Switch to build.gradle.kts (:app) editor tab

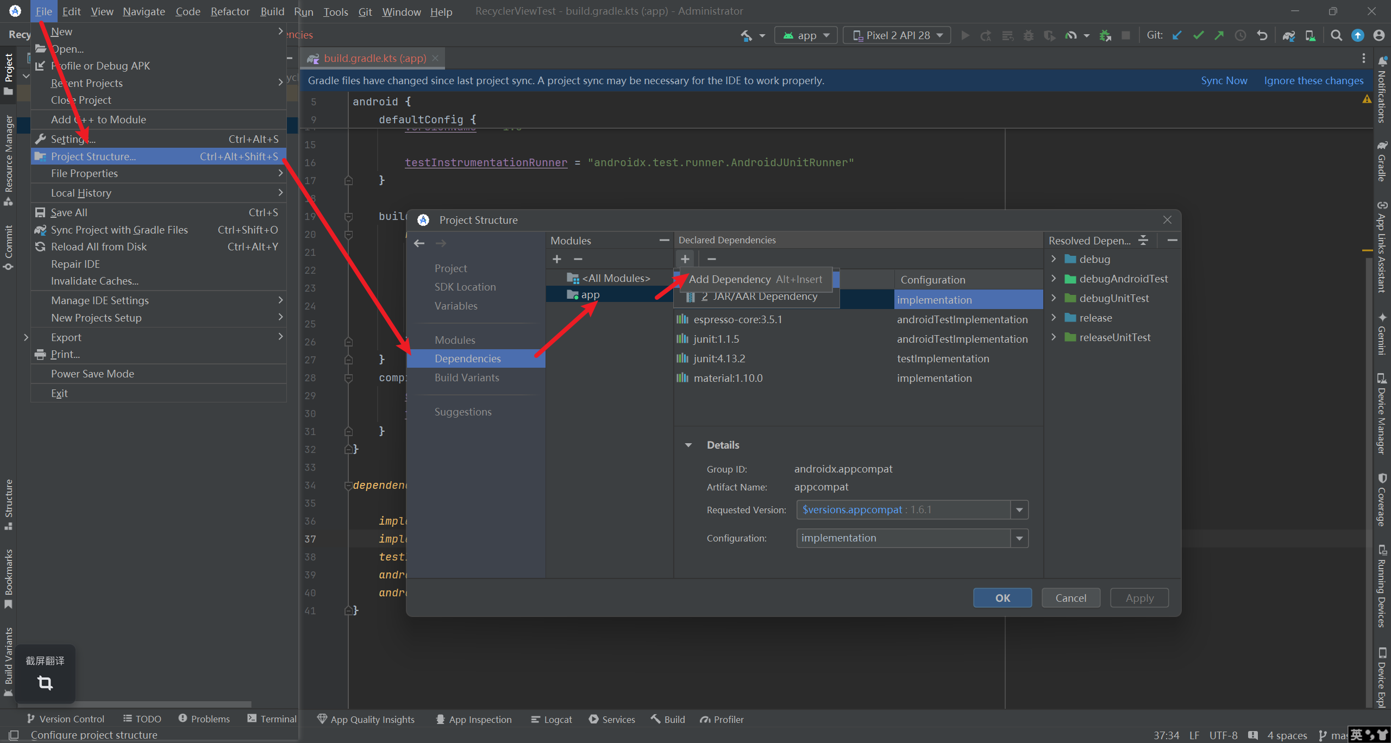click(373, 58)
